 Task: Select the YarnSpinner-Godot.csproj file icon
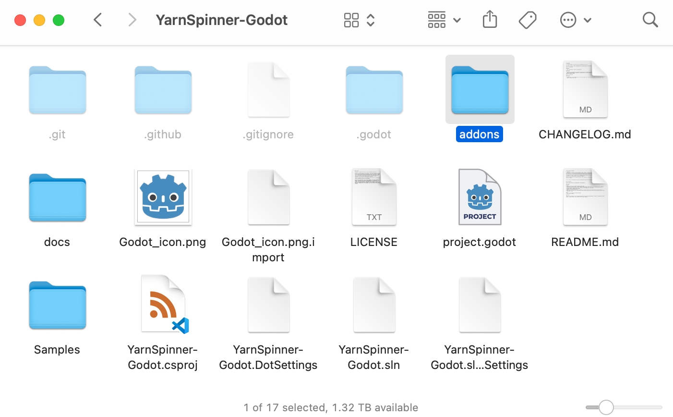tap(163, 305)
